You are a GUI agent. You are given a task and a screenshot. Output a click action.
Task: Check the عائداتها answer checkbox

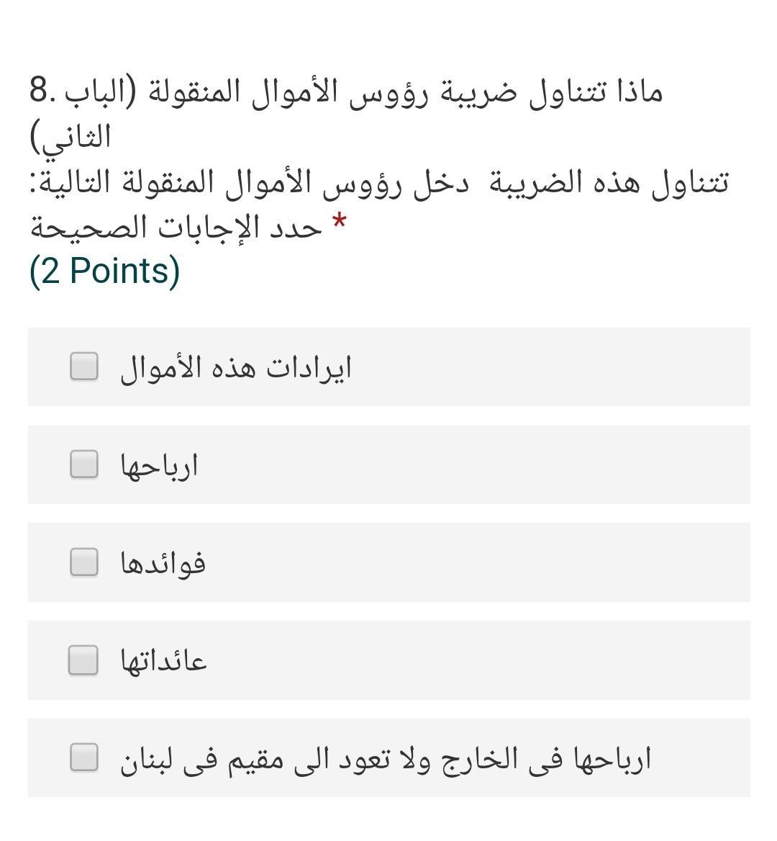[83, 660]
